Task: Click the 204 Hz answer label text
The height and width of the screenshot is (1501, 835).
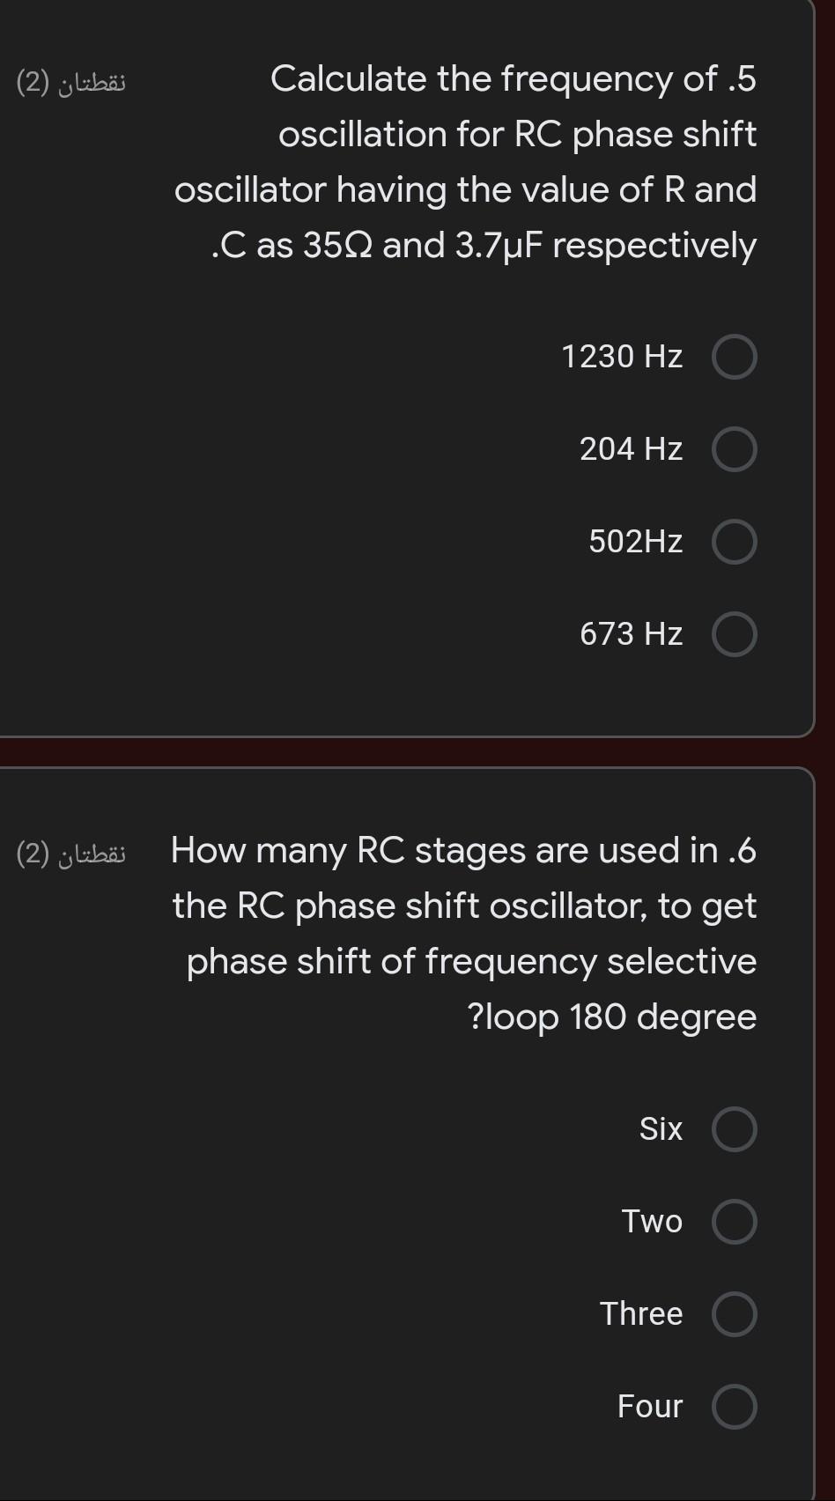Action: pyautogui.click(x=630, y=449)
